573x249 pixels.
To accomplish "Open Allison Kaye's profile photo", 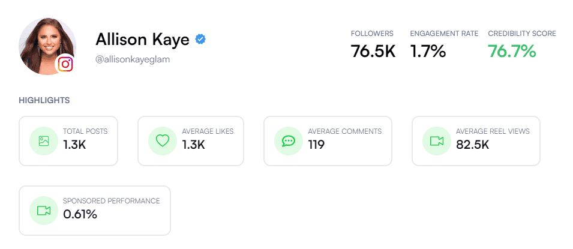I will [x=47, y=46].
